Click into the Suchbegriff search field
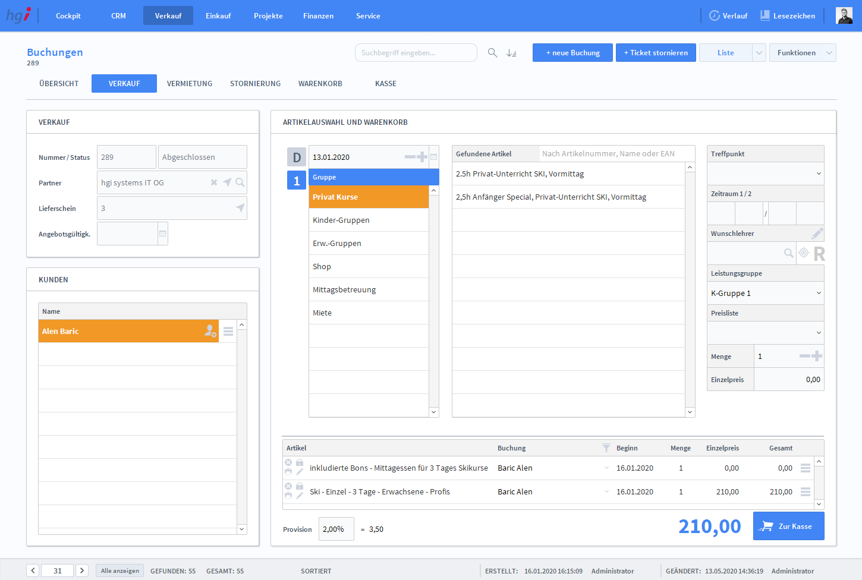This screenshot has width=862, height=580. pos(416,53)
